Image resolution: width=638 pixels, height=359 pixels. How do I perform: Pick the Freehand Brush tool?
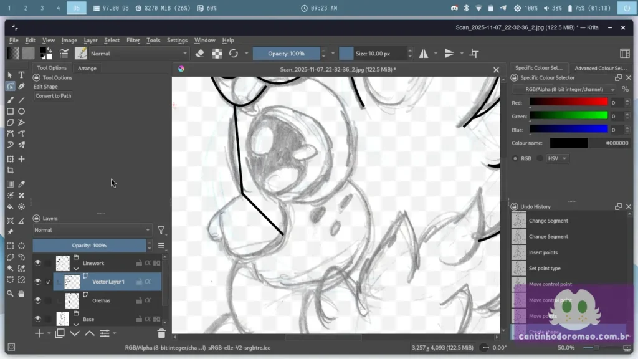[x=10, y=100]
